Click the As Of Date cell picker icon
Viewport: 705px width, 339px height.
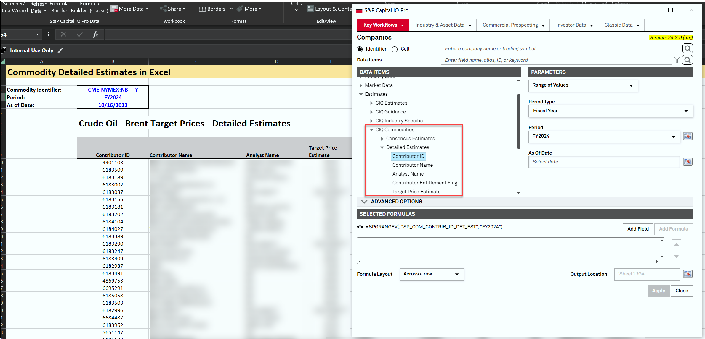click(688, 162)
